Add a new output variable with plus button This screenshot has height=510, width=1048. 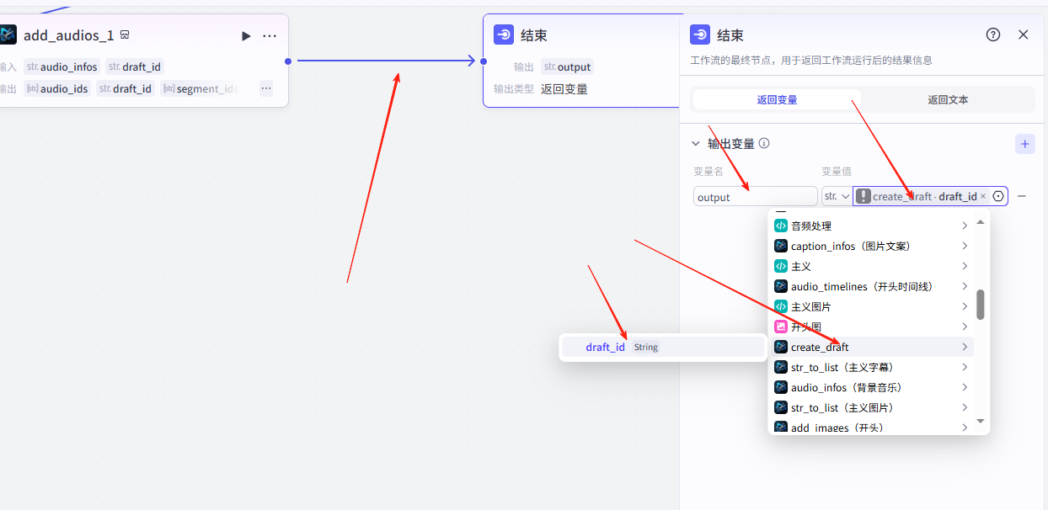[x=1024, y=144]
